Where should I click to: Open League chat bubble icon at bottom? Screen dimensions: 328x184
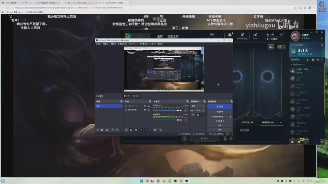tap(292, 142)
